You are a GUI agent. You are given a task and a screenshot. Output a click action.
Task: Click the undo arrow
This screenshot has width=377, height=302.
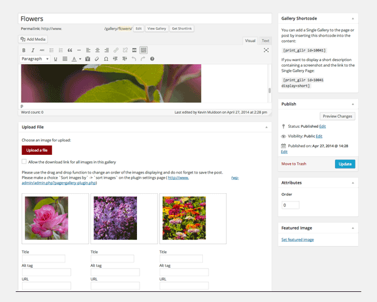pos(134,59)
